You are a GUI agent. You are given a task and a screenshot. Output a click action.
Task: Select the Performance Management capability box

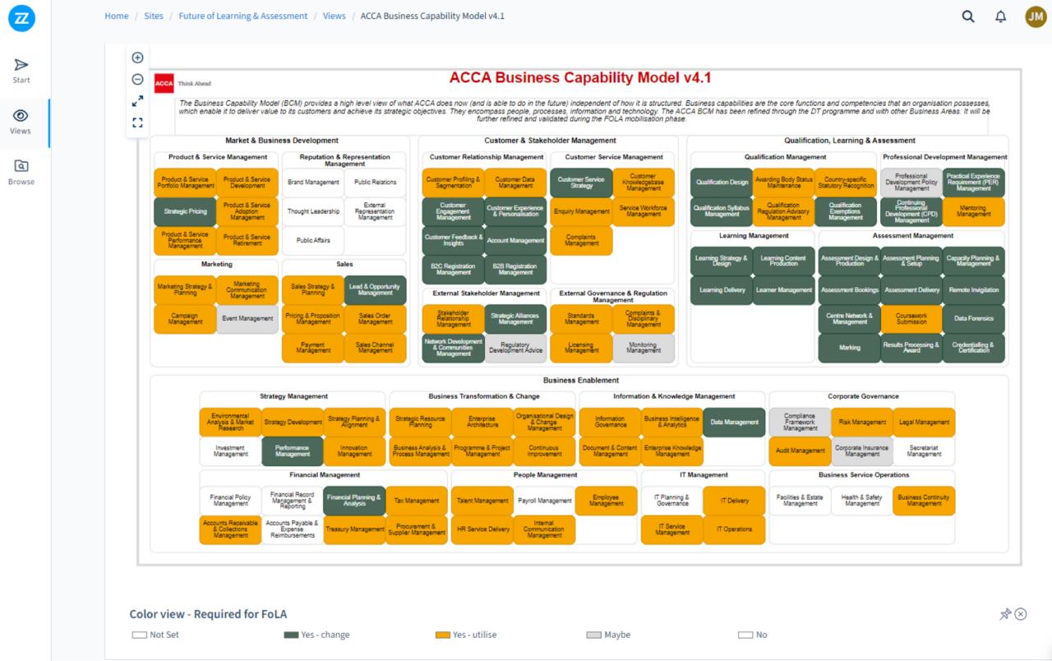(293, 451)
